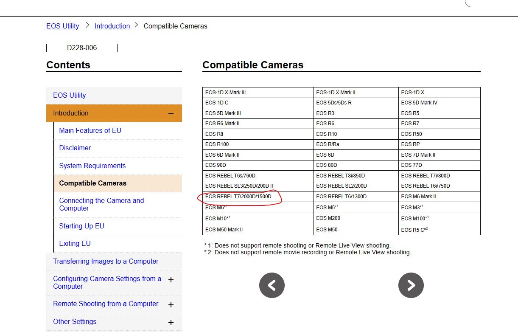The image size is (518, 332).
Task: Click the D228-006 document code box
Action: pos(81,48)
